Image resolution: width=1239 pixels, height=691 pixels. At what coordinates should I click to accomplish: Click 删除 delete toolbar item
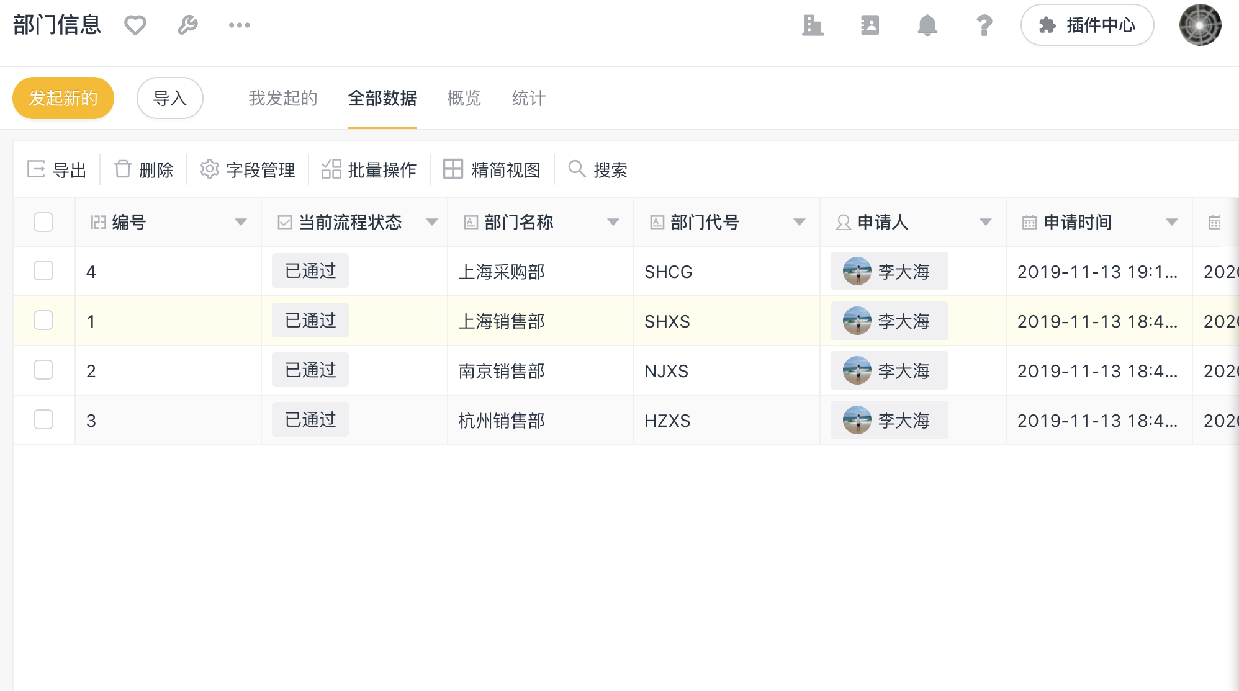(144, 169)
